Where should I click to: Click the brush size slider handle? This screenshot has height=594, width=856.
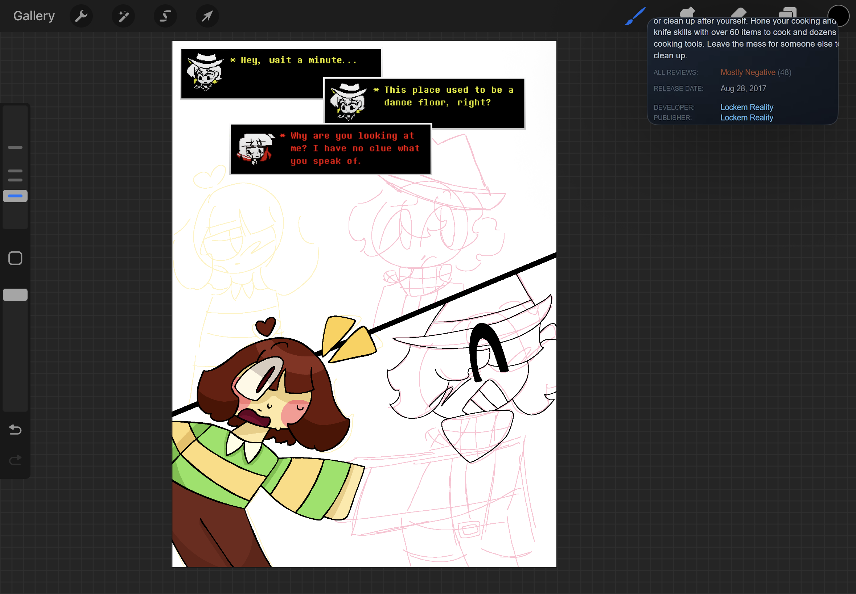[x=15, y=196]
